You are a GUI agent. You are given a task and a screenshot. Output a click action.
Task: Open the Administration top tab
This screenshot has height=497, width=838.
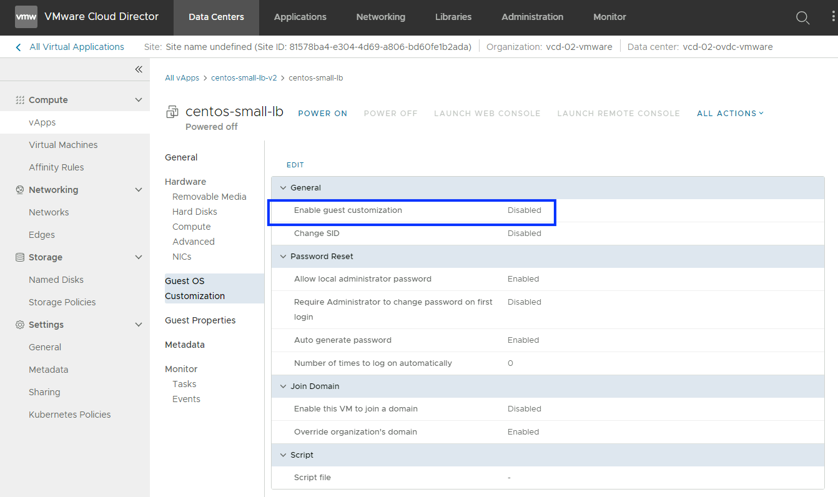tap(532, 17)
